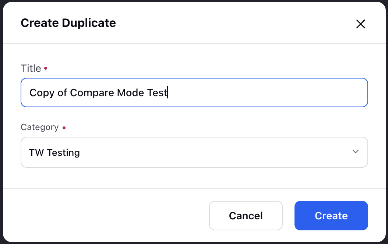
Task: Open the Category dropdown
Action: click(x=194, y=152)
